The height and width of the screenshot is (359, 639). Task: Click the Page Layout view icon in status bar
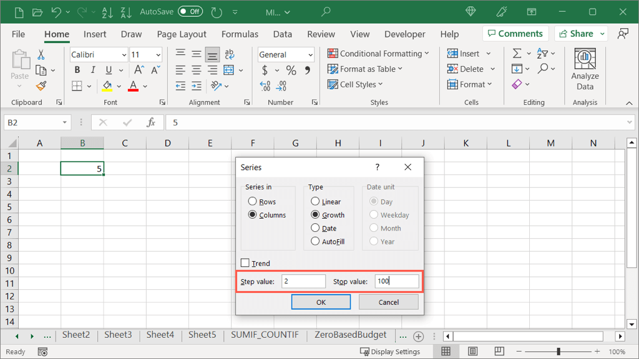[x=472, y=352]
